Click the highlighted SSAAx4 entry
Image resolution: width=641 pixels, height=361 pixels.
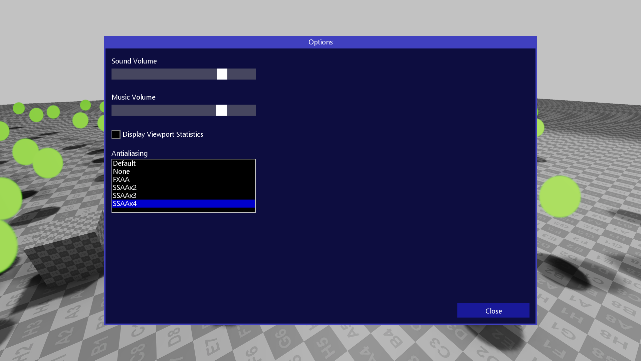click(x=125, y=204)
